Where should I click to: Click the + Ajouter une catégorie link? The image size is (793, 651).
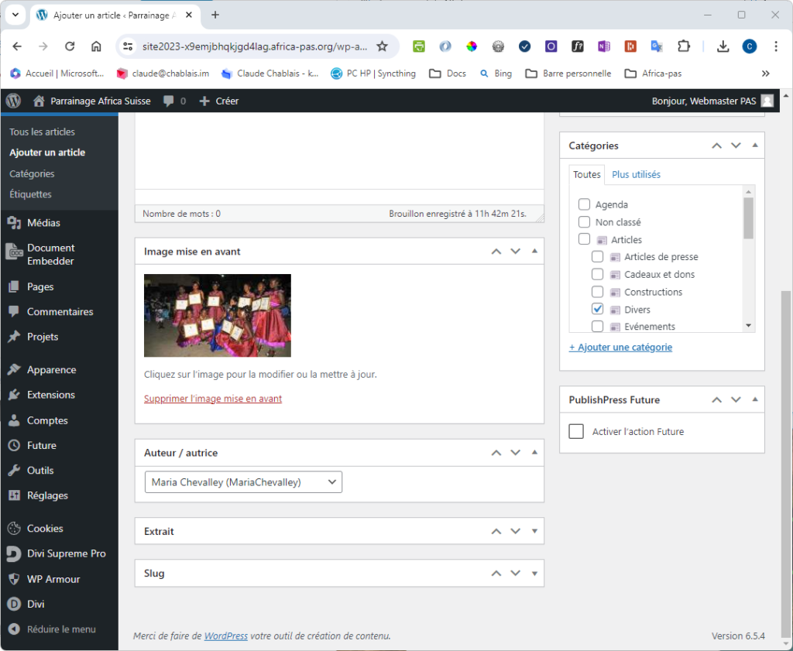[620, 348]
